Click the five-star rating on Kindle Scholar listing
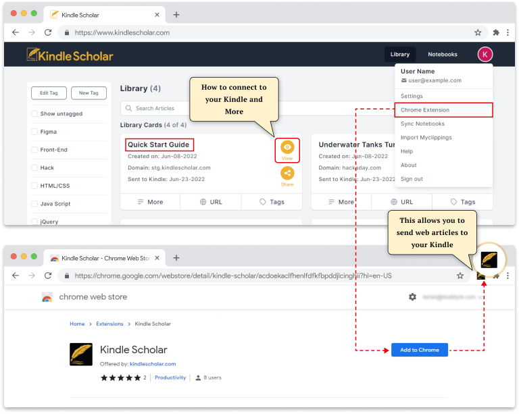The width and height of the screenshot is (519, 414). coord(121,378)
